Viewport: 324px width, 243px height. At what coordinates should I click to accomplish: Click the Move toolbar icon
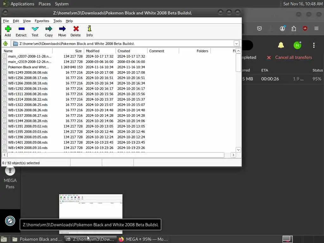coord(62,29)
